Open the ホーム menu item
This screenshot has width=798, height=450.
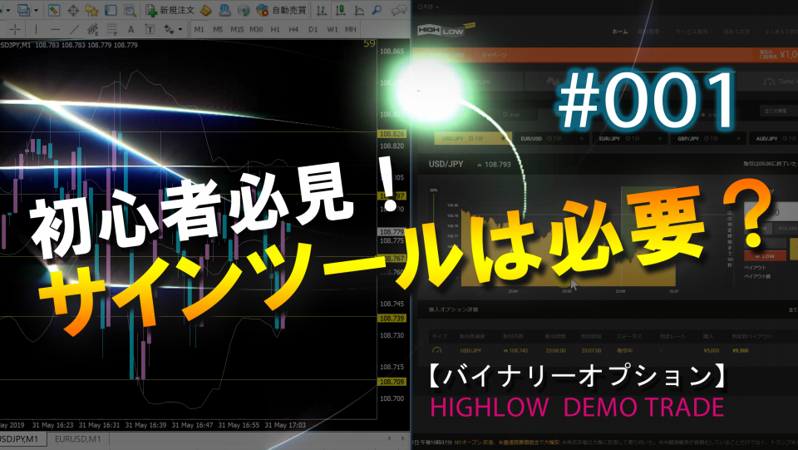619,32
